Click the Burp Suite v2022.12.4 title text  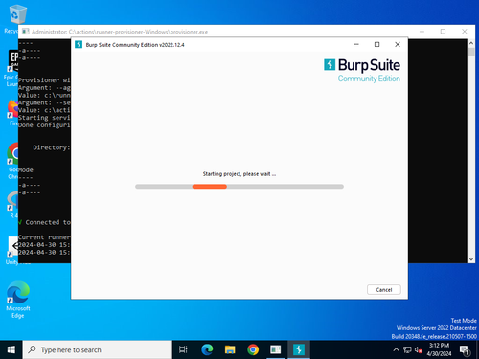[135, 45]
